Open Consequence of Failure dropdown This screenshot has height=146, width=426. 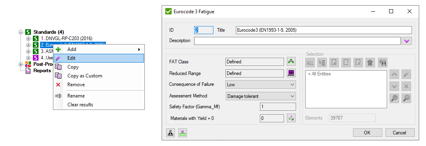point(261,85)
